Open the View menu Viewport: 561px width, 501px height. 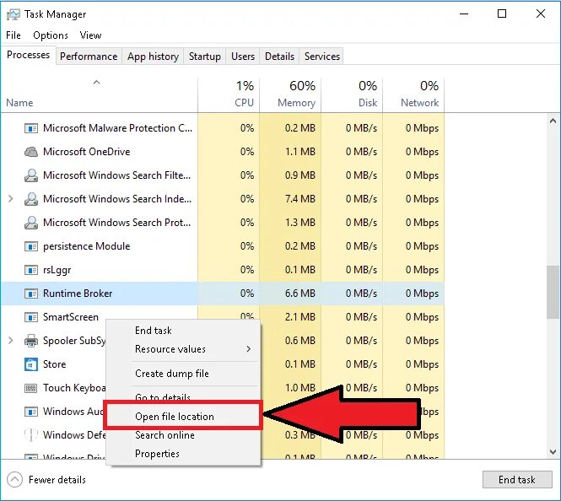point(90,35)
